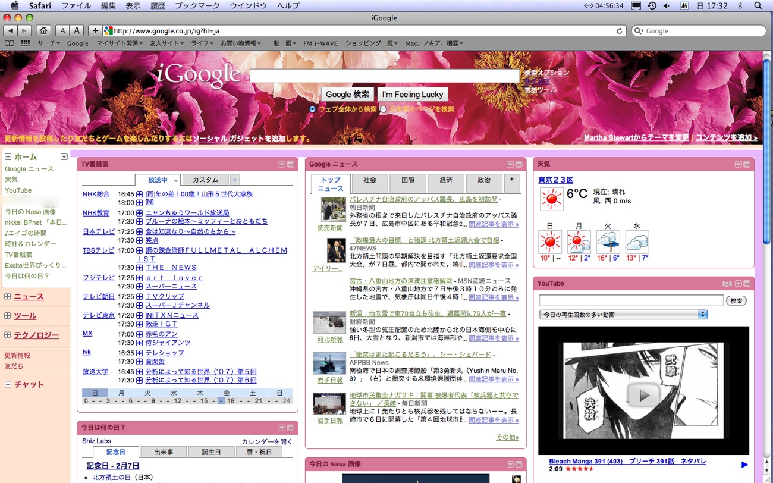Expand details for 16:45 NHK総合 program

click(140, 194)
